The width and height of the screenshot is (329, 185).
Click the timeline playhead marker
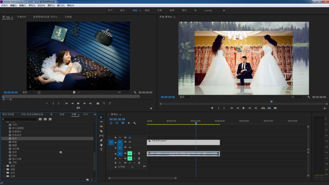(x=196, y=123)
